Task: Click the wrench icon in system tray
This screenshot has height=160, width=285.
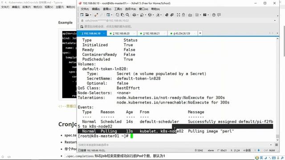Action: click(x=282, y=158)
